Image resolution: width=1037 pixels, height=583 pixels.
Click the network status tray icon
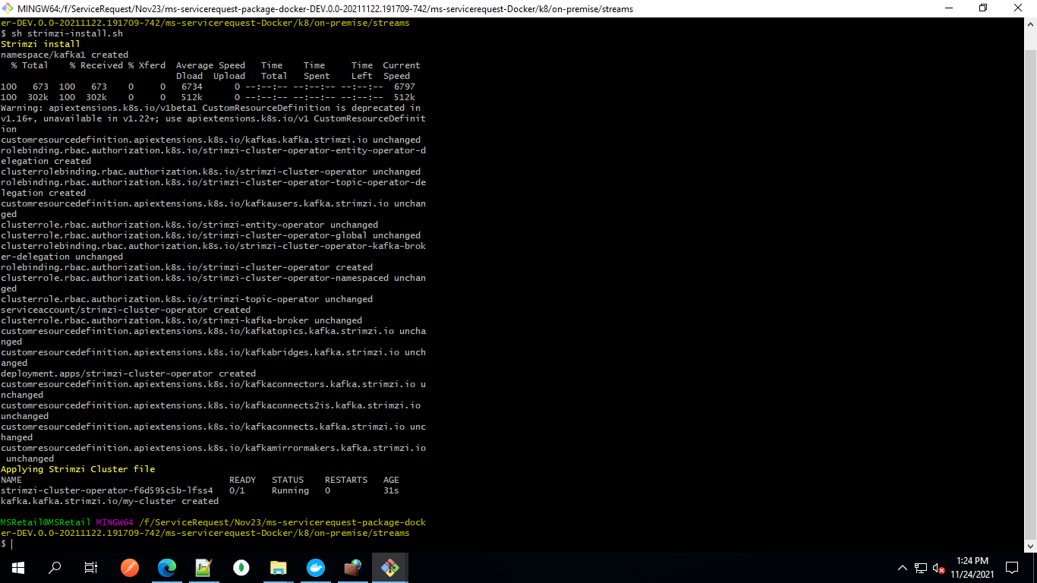tap(921, 567)
